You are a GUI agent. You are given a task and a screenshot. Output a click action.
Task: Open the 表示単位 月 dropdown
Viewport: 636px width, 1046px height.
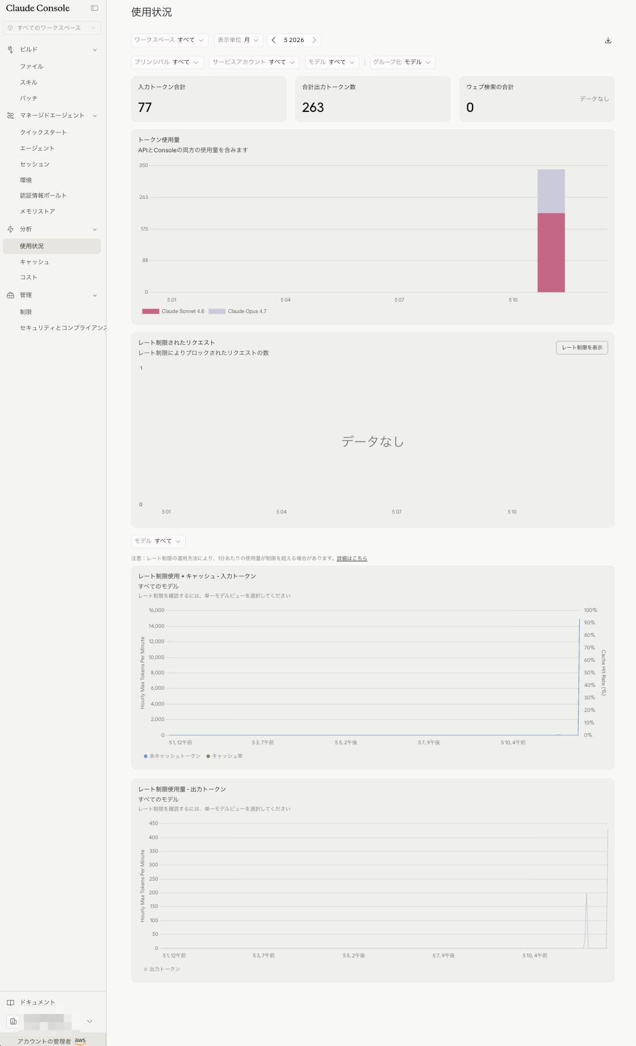(x=238, y=40)
